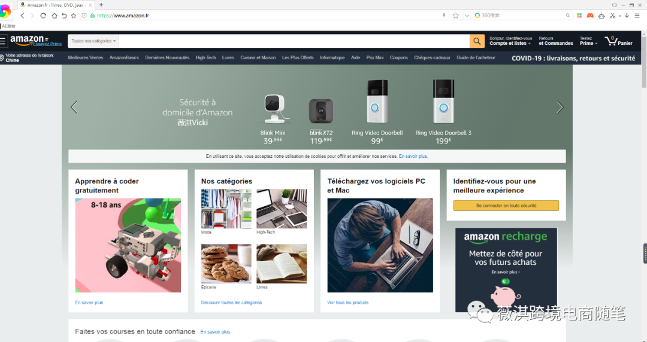
Task: Click En savoir plus in cookie notice
Action: pyautogui.click(x=413, y=157)
